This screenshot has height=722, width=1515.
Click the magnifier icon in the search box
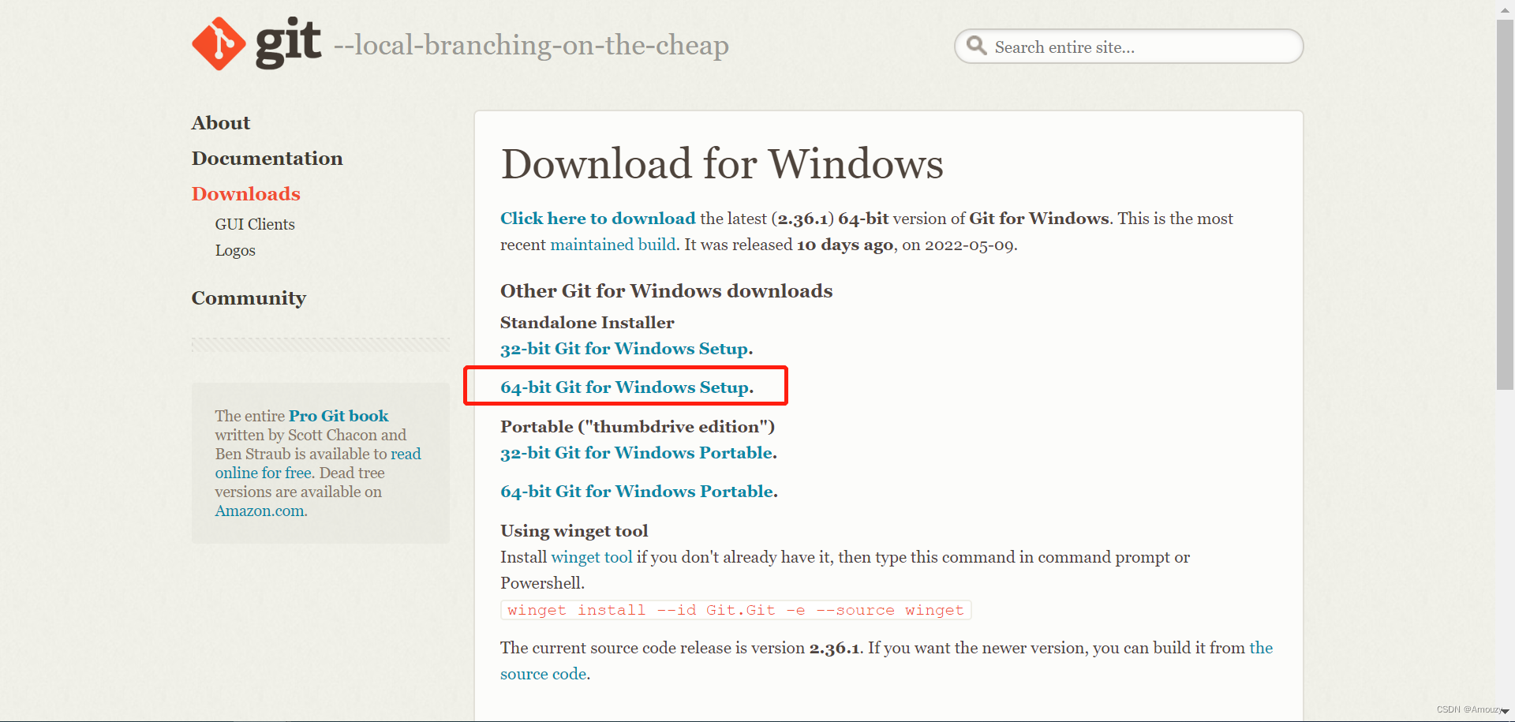(976, 46)
